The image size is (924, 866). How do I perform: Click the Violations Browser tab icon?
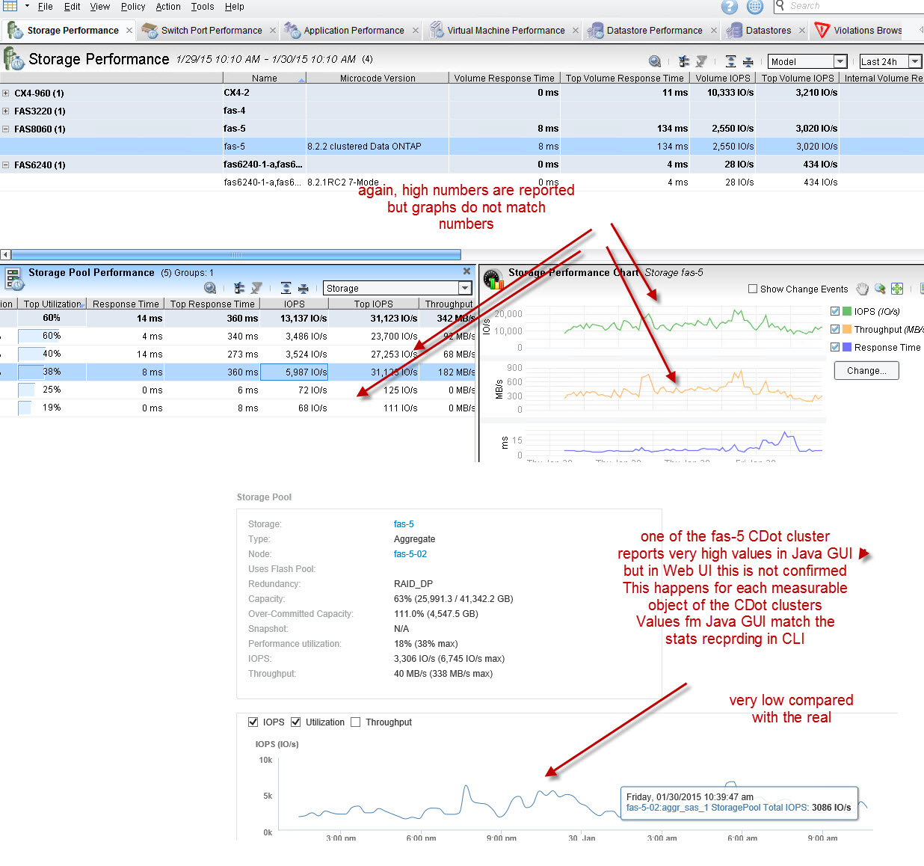822,30
